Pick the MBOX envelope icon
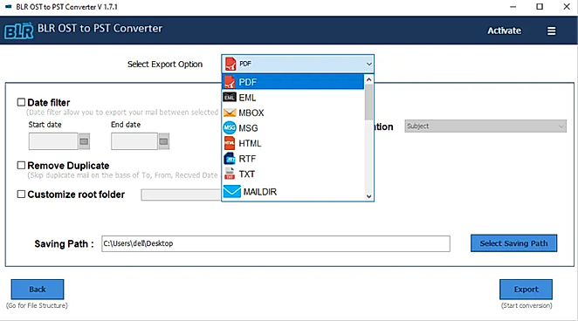This screenshot has height=321, width=578. pos(230,113)
